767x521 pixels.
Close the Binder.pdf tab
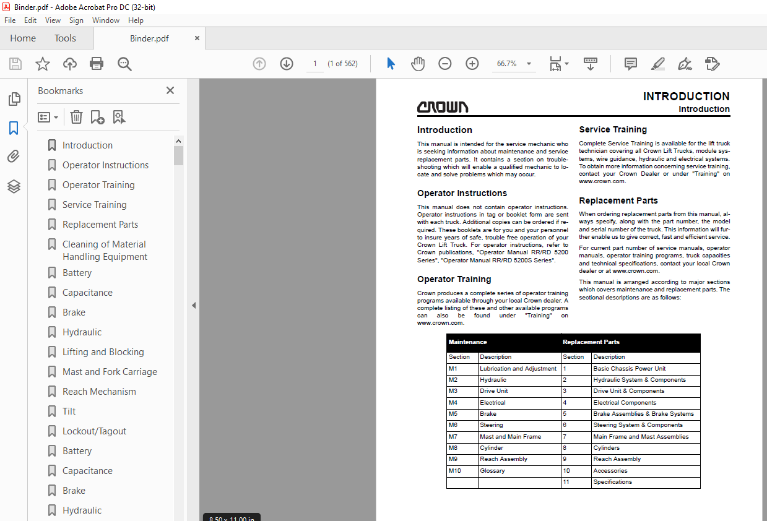[x=197, y=38]
